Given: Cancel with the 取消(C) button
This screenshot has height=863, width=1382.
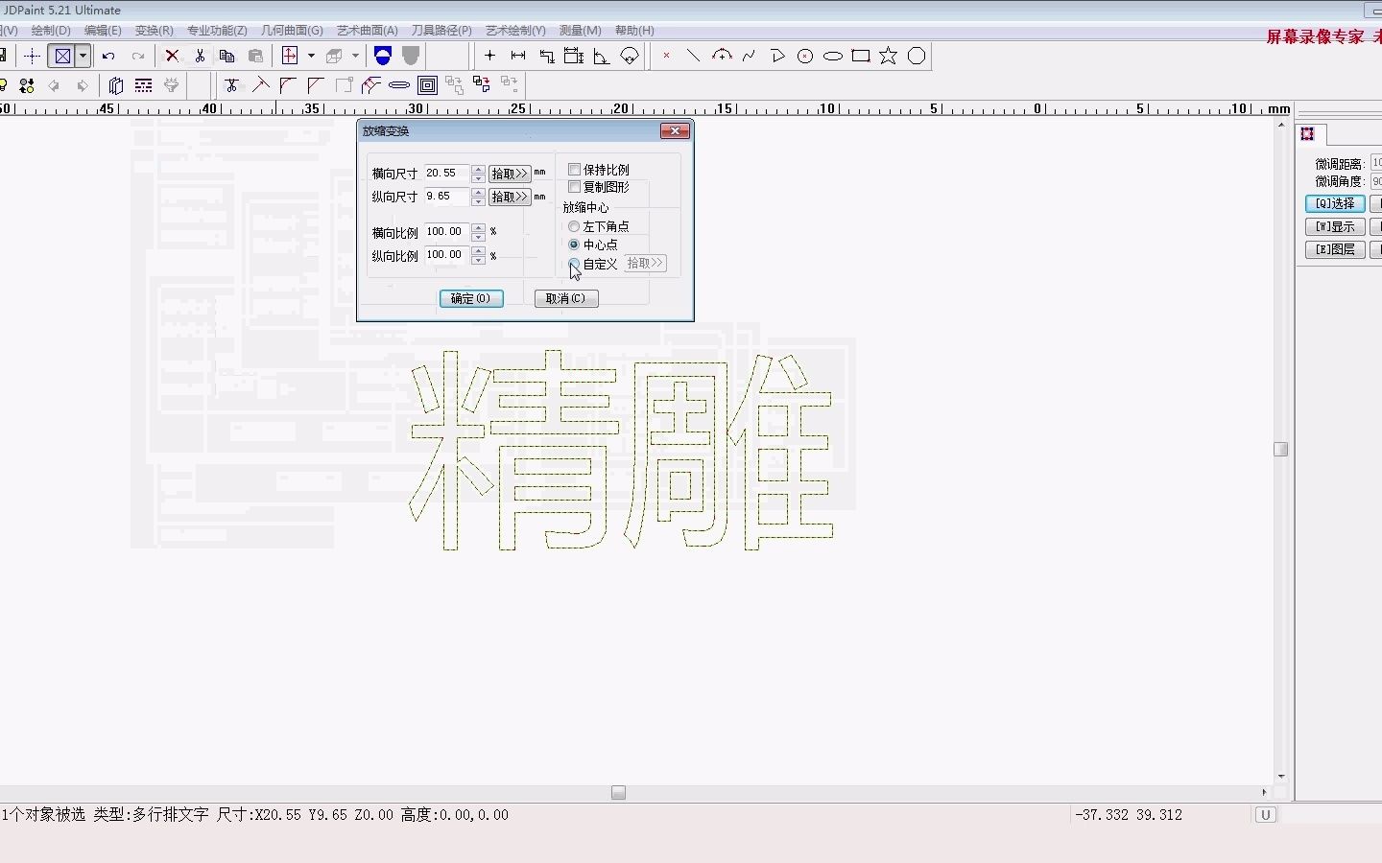Looking at the screenshot, I should (x=566, y=298).
